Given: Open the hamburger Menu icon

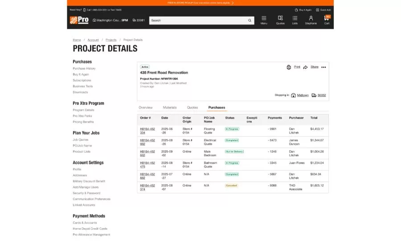Looking at the screenshot, I should tap(264, 18).
